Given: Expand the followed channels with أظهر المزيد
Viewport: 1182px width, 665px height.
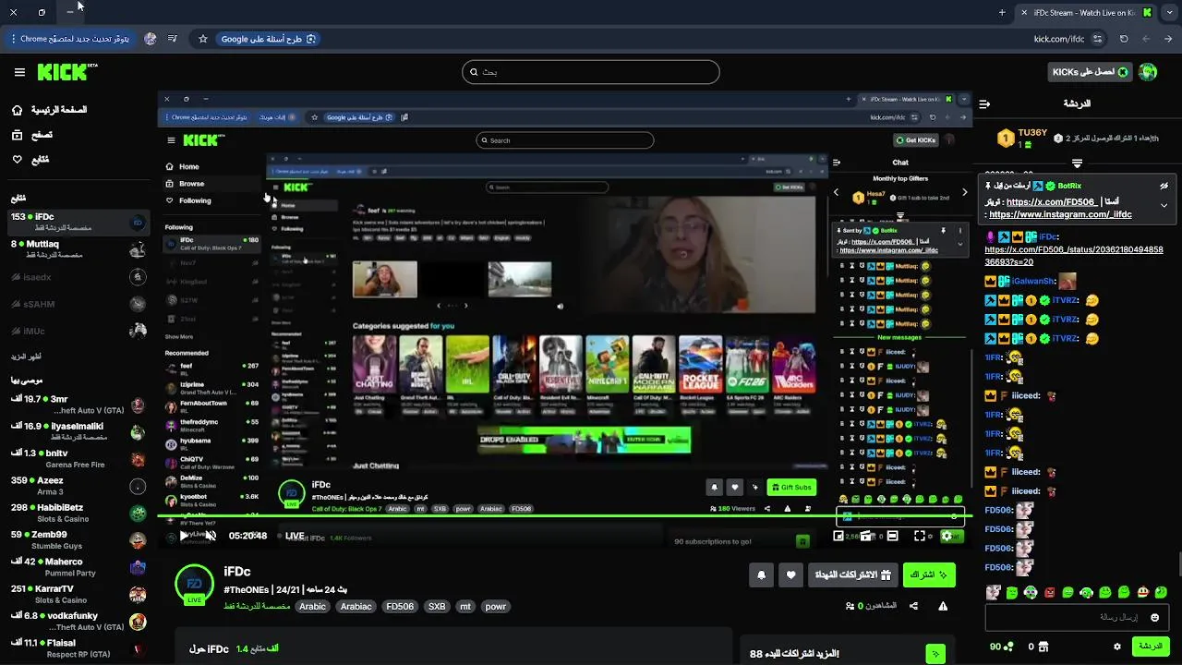Looking at the screenshot, I should 26,357.
